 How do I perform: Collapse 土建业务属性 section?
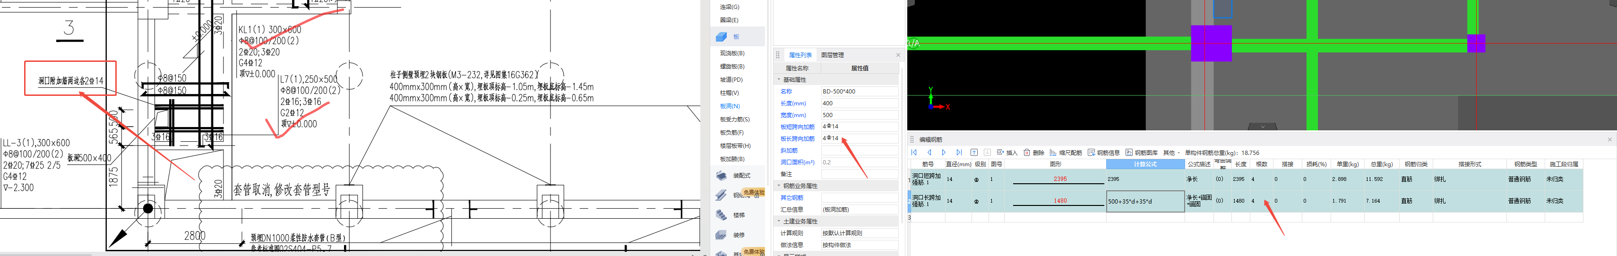tap(780, 221)
